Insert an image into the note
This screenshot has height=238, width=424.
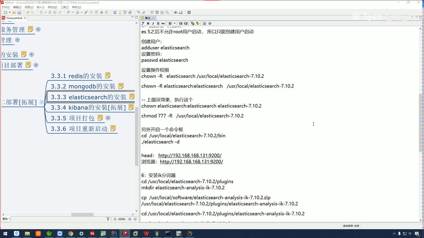(x=204, y=23)
